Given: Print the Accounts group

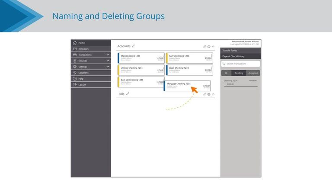Looking at the screenshot, I should click(209, 46).
